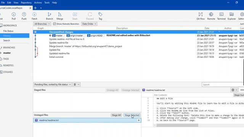Open the Date Order dropdown
This screenshot has width=244, height=137.
click(89, 24)
